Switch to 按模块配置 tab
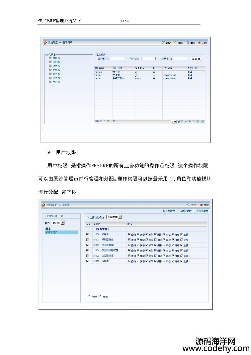 185,211
